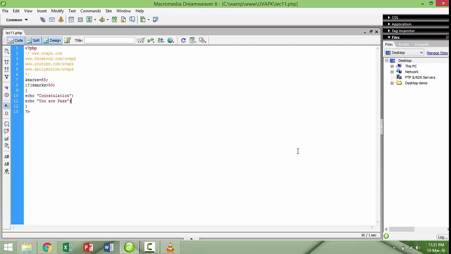Toggle Line Numbers in coding toolbar
Image resolution: width=451 pixels, height=254 pixels.
click(6, 105)
